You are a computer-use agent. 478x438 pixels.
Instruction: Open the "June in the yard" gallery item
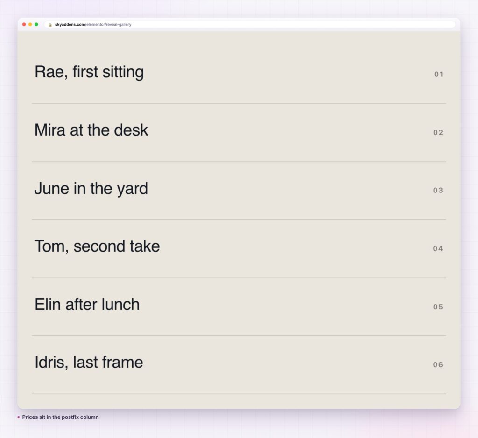coord(239,191)
